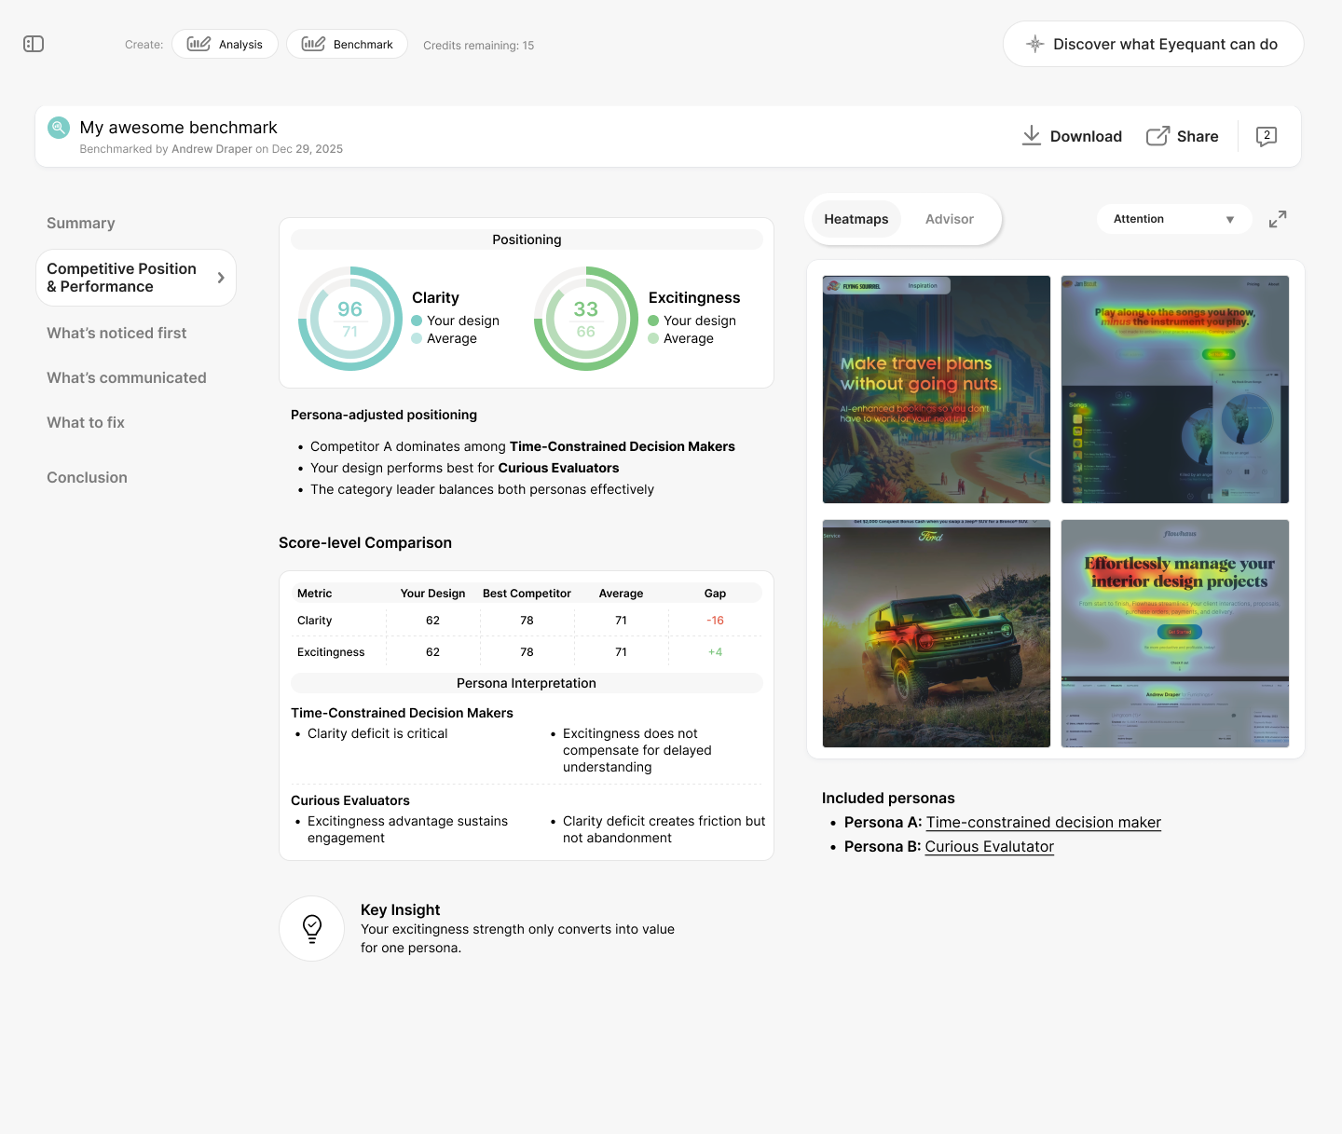Open the travel plans heatmap thumbnail
Image resolution: width=1342 pixels, height=1134 pixels.
(x=937, y=389)
